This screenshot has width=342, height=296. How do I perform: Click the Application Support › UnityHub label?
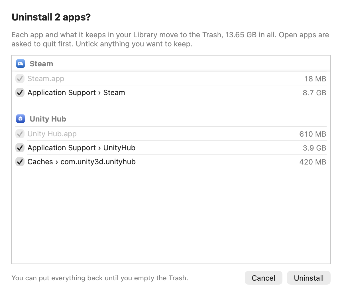(x=82, y=148)
